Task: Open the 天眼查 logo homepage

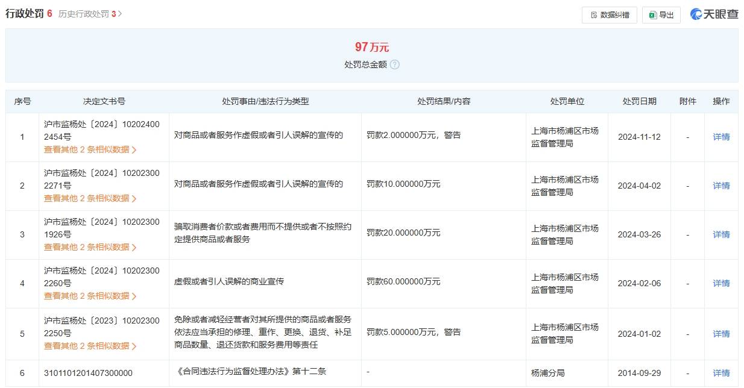Action: tap(716, 14)
